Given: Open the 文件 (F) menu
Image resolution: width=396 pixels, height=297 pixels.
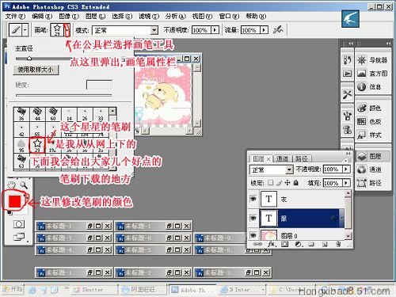Looking at the screenshot, I should (15, 17).
